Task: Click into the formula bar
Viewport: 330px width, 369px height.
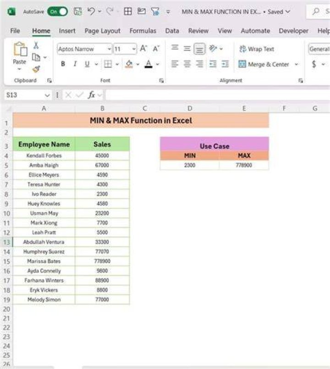Action: pyautogui.click(x=217, y=95)
